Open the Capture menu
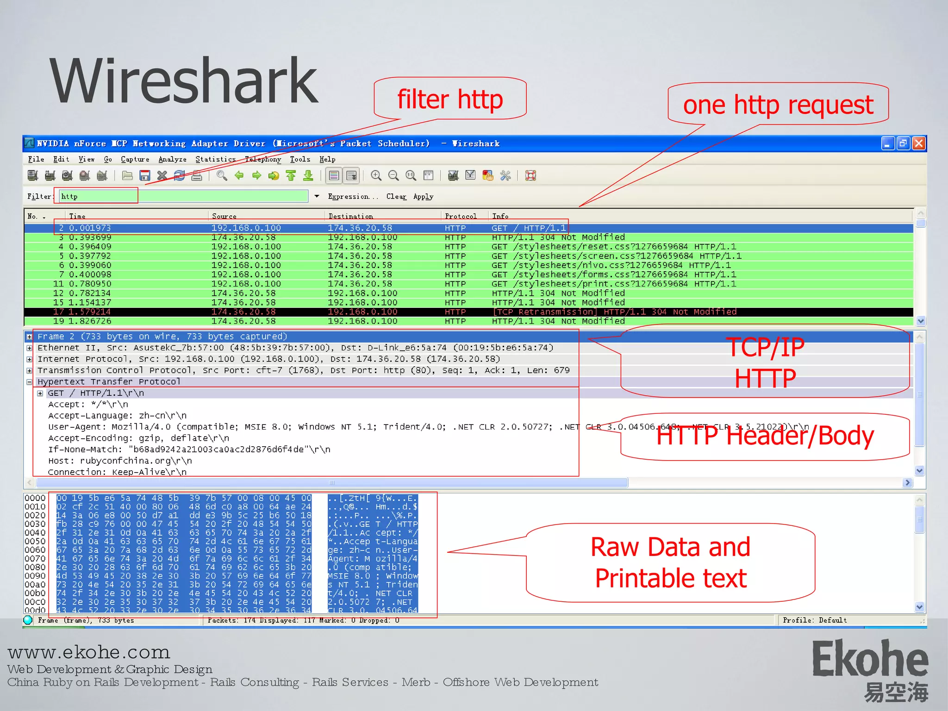948x711 pixels. click(x=135, y=159)
